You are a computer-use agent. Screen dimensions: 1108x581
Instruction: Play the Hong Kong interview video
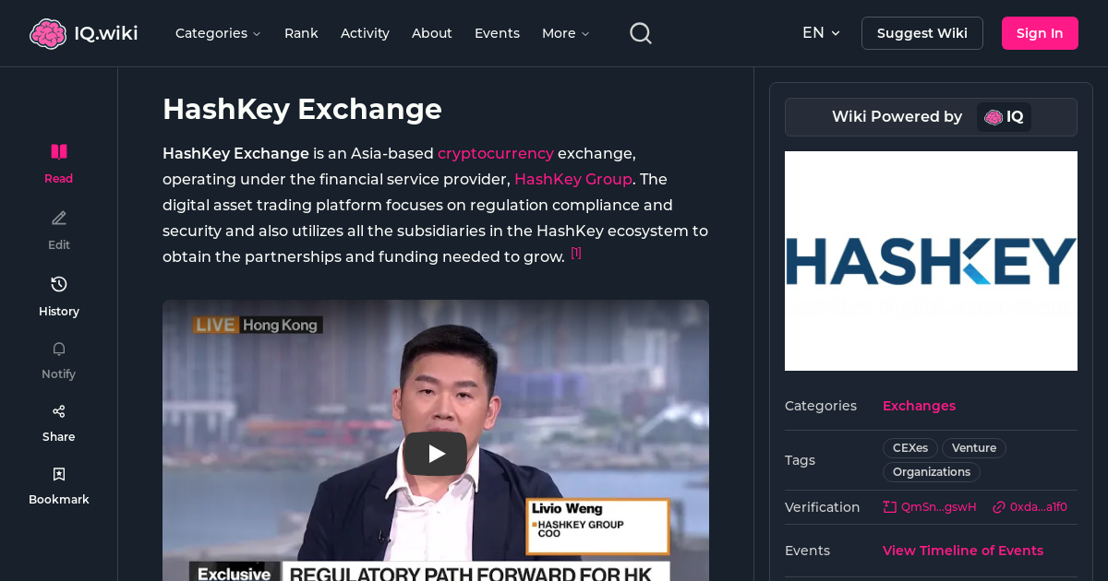pos(435,454)
